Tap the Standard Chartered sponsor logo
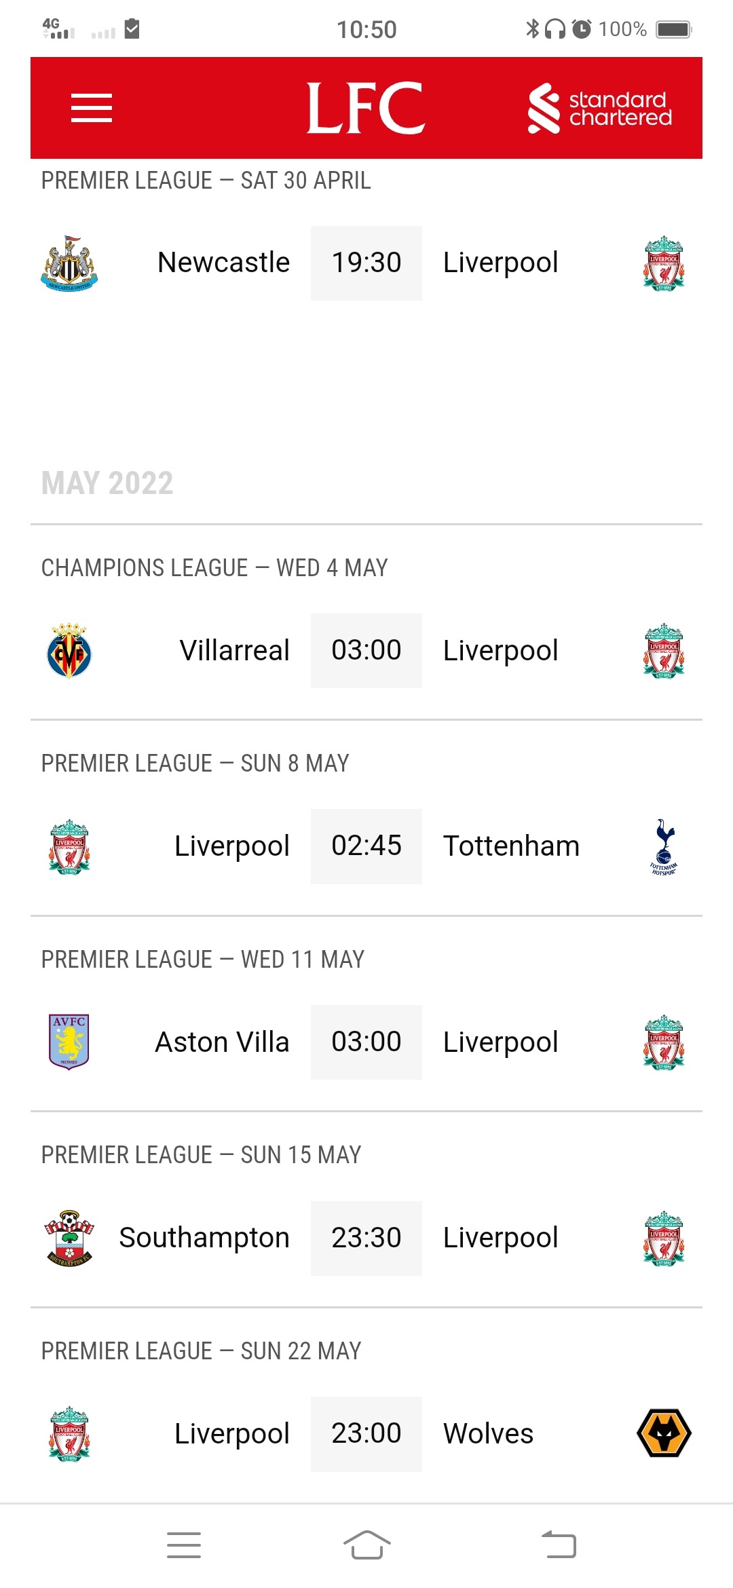Image resolution: width=733 pixels, height=1588 pixels. pos(600,109)
